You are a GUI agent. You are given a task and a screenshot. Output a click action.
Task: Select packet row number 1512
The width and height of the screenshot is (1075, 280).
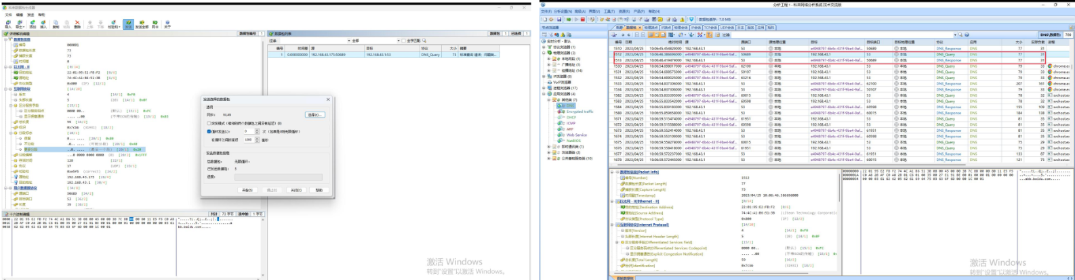click(617, 54)
